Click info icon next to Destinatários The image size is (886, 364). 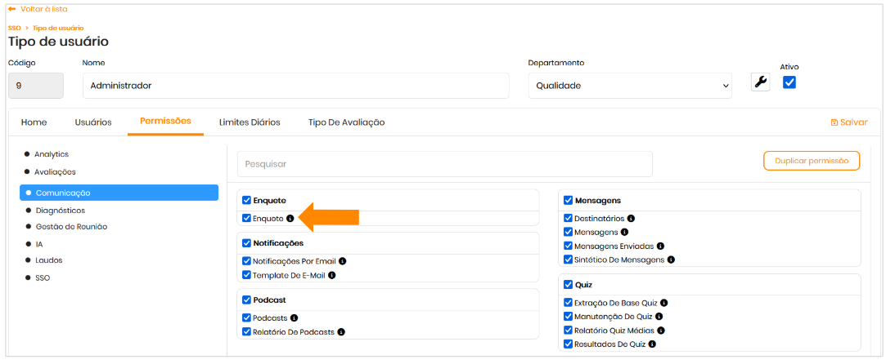(x=631, y=218)
